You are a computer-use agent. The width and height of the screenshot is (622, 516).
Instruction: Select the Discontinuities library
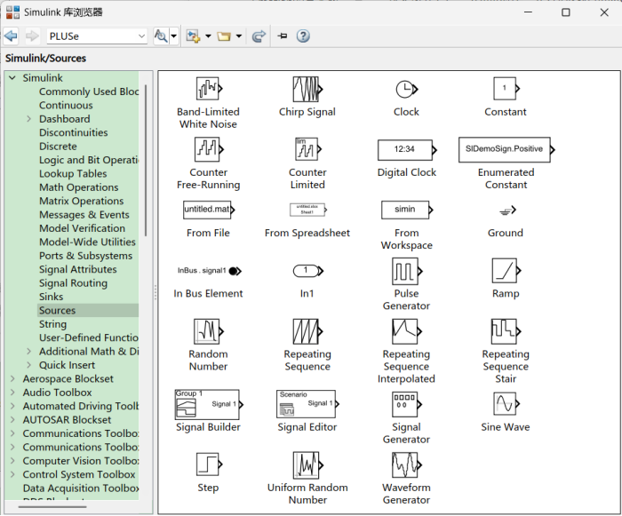tap(74, 132)
